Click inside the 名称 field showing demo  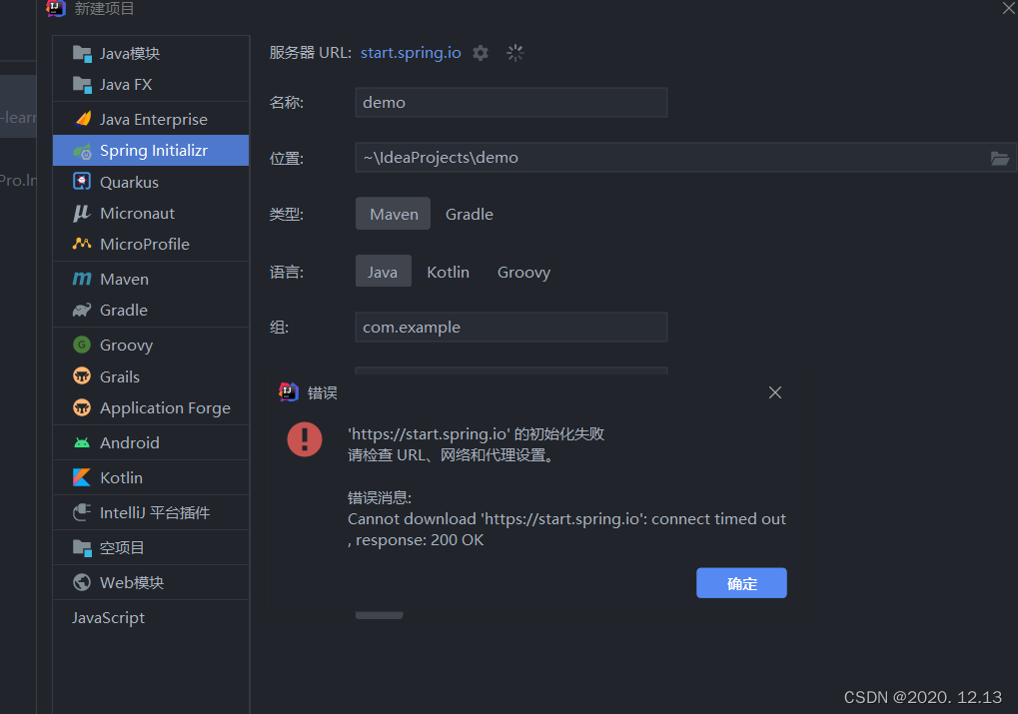510,102
